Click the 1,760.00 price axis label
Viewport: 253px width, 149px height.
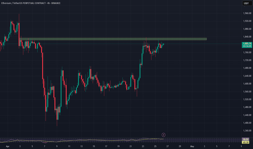tap(247, 52)
